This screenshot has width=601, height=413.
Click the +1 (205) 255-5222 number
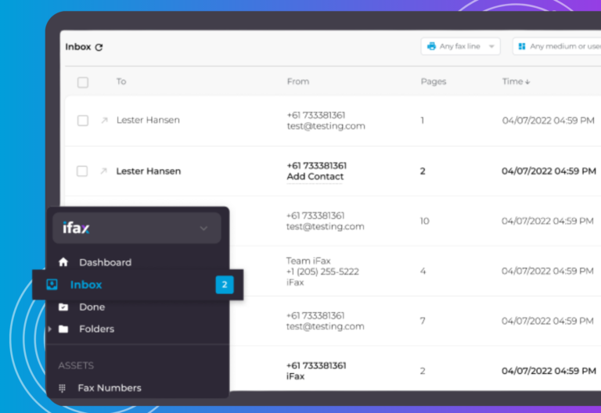pyautogui.click(x=322, y=271)
